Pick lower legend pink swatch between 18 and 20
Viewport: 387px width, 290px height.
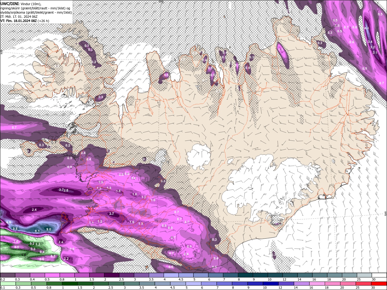pyautogui.click(x=332, y=284)
